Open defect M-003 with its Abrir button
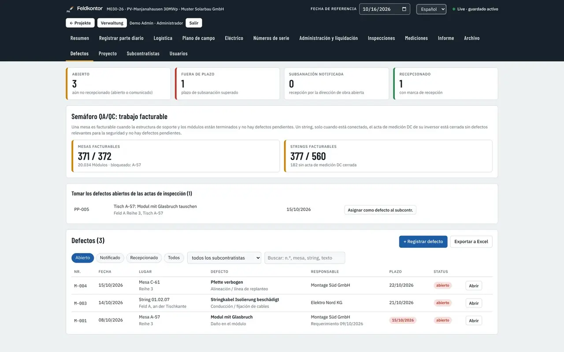The image size is (564, 352). [x=474, y=303]
